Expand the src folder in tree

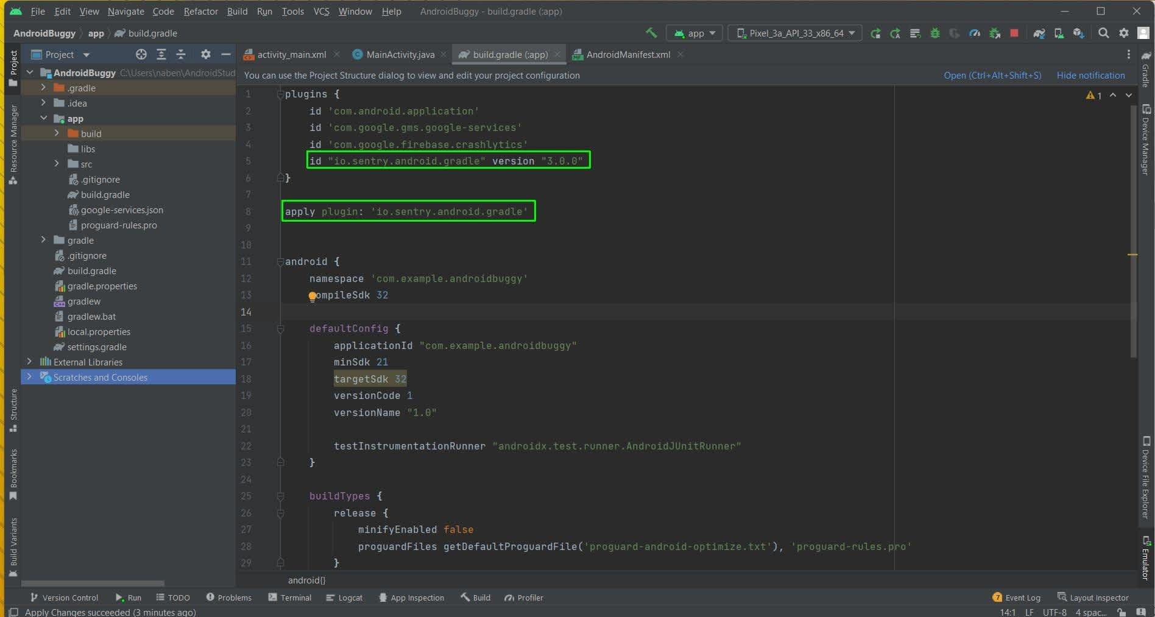57,164
